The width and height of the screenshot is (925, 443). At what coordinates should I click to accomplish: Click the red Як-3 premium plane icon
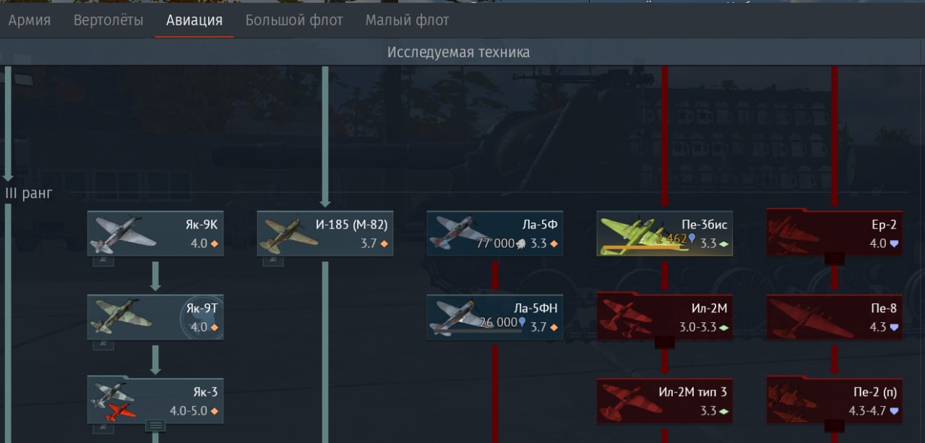pos(120,412)
